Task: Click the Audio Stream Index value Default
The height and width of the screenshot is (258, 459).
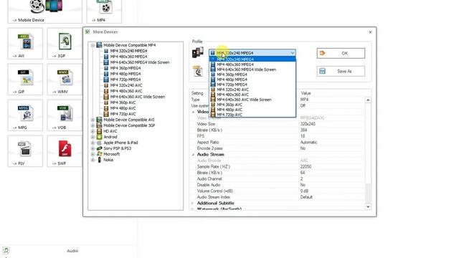Action: [x=306, y=197]
